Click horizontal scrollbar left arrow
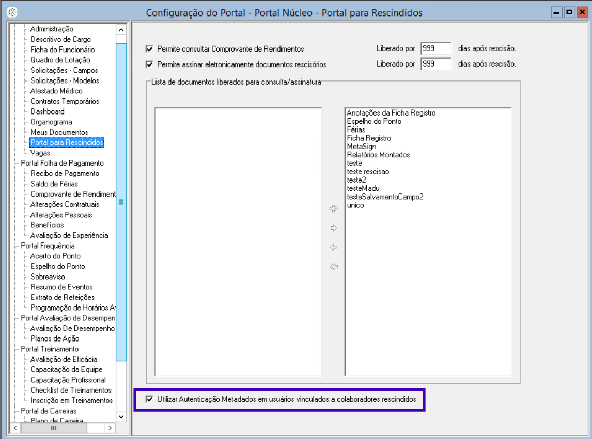This screenshot has width=592, height=439. 15,428
